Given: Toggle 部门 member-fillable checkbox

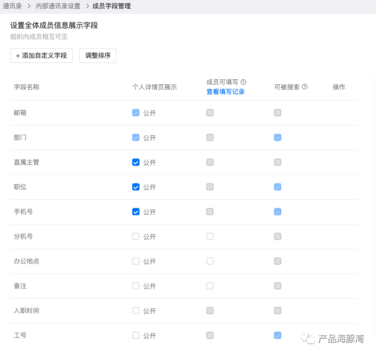Looking at the screenshot, I should pyautogui.click(x=210, y=137).
